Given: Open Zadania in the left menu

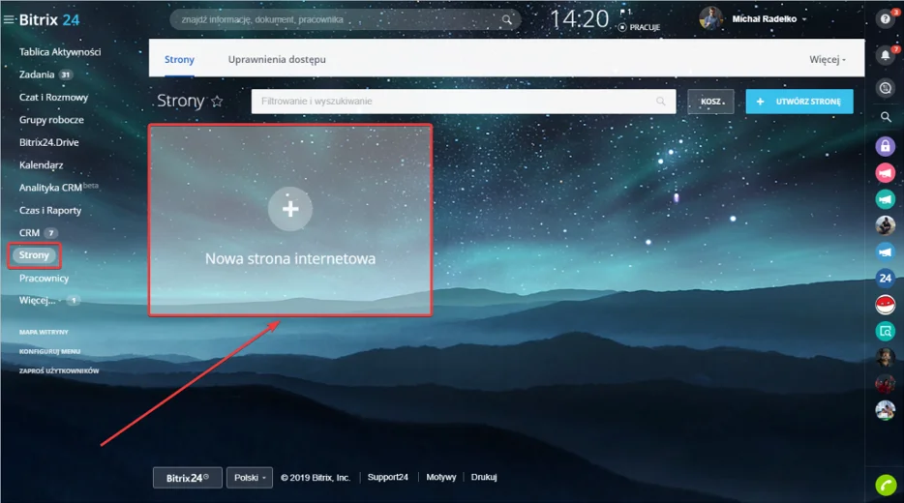Looking at the screenshot, I should click(x=36, y=74).
